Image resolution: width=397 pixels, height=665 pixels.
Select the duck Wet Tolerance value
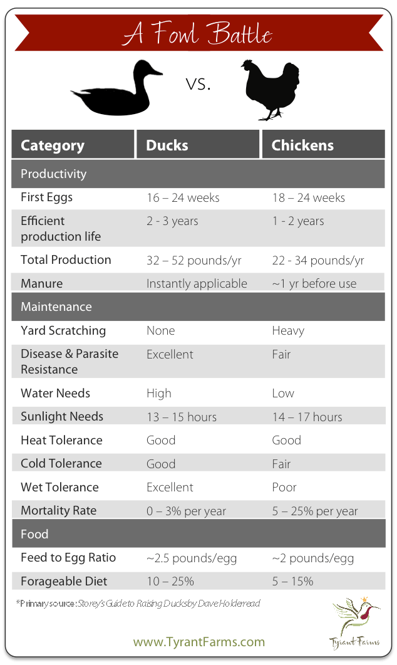[170, 487]
